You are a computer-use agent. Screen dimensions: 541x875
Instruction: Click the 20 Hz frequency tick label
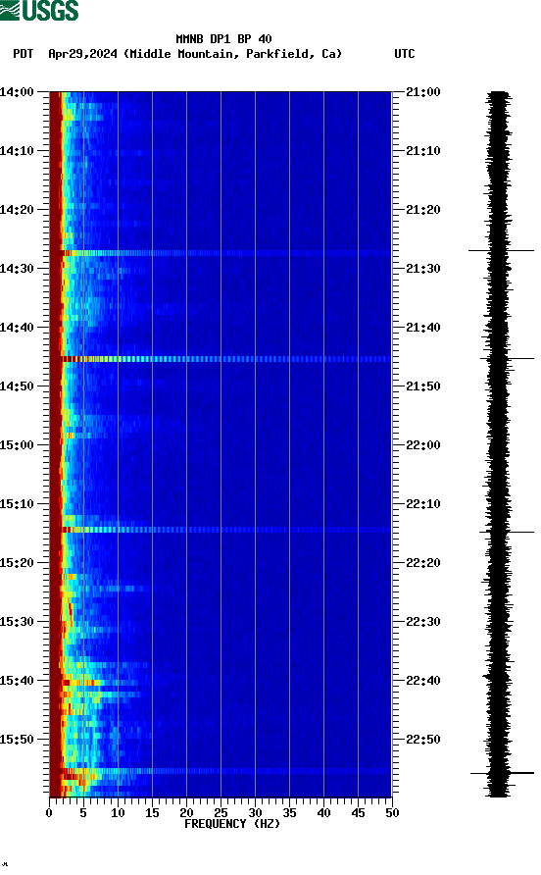(186, 813)
